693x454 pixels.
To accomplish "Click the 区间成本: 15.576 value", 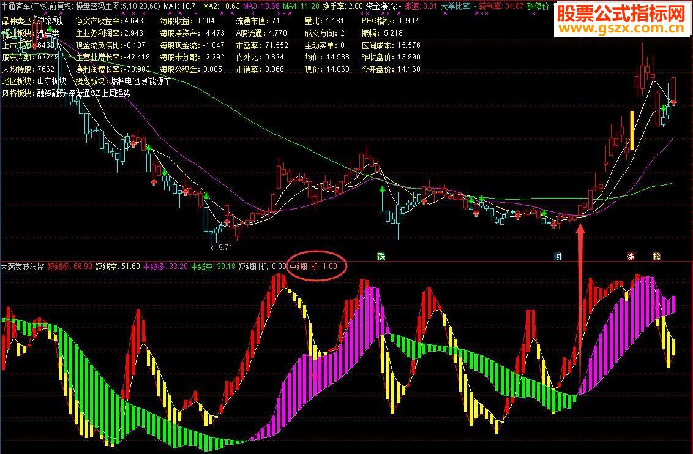I will pos(391,45).
